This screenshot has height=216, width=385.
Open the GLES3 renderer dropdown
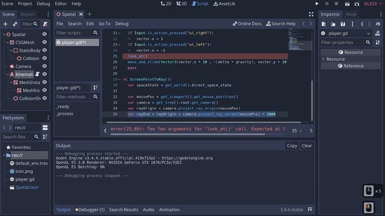pyautogui.click(x=372, y=4)
